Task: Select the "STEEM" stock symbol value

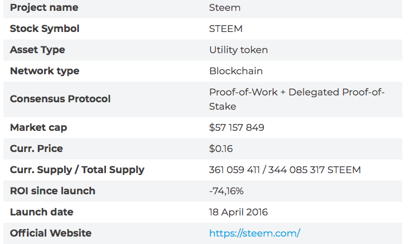Action: click(226, 29)
